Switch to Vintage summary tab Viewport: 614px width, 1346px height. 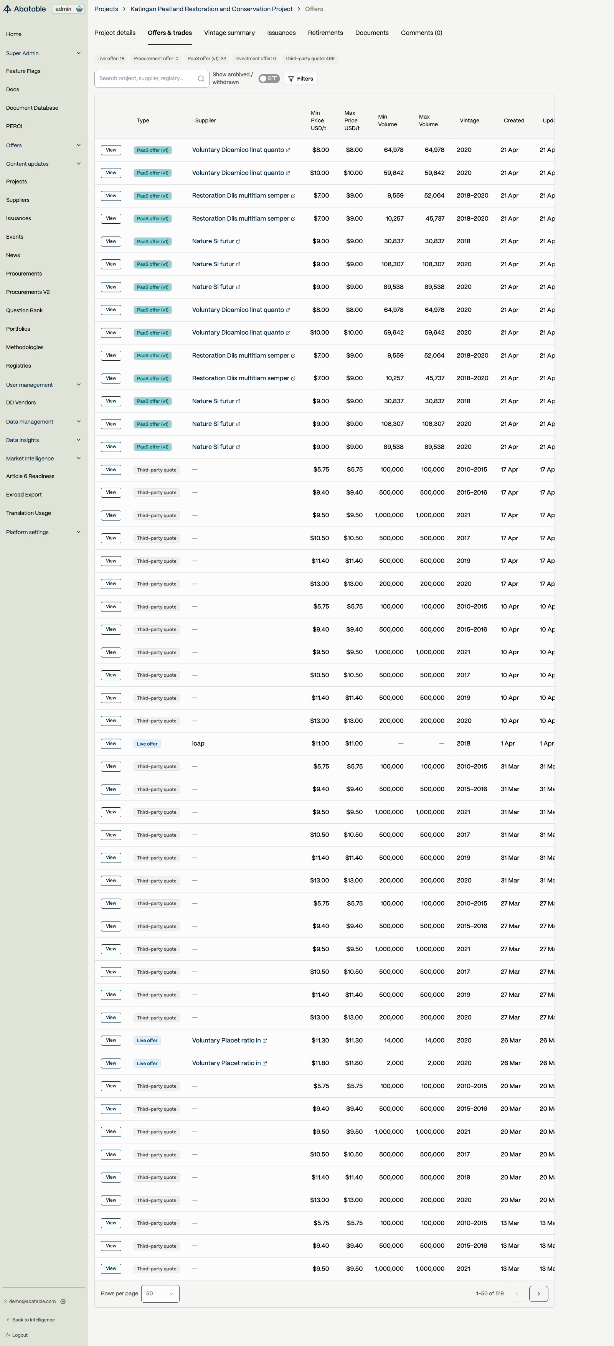coord(229,33)
